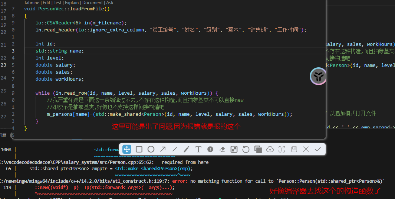Upload screenshot to cloud
The image size is (395, 199).
270,149
